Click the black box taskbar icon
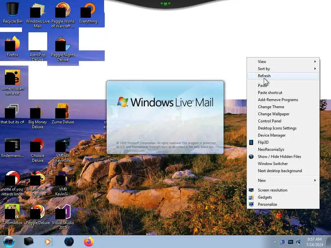This screenshot has width=331, height=248. coord(28,242)
